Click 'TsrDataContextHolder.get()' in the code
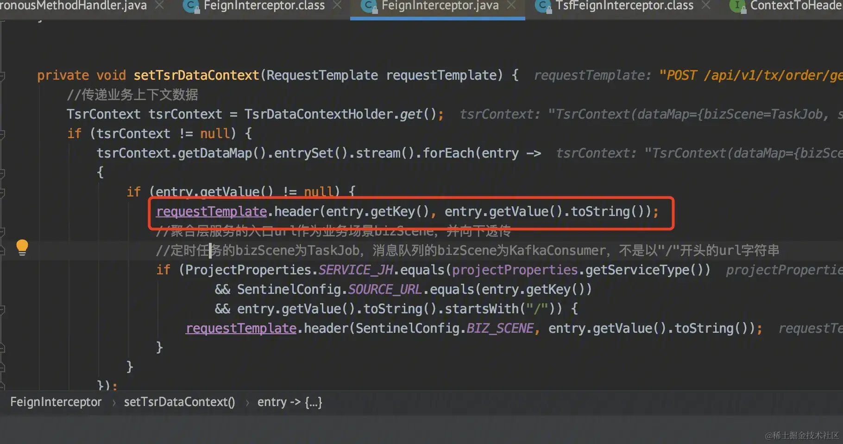Viewport: 843px width, 444px height. point(340,114)
